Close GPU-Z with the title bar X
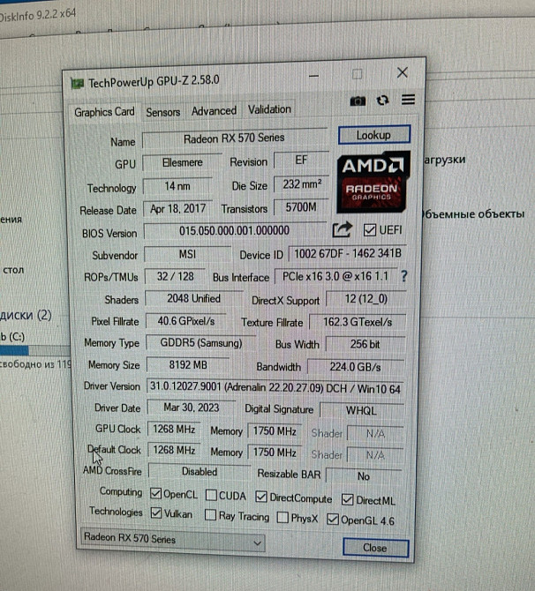This screenshot has width=535, height=591. point(403,72)
